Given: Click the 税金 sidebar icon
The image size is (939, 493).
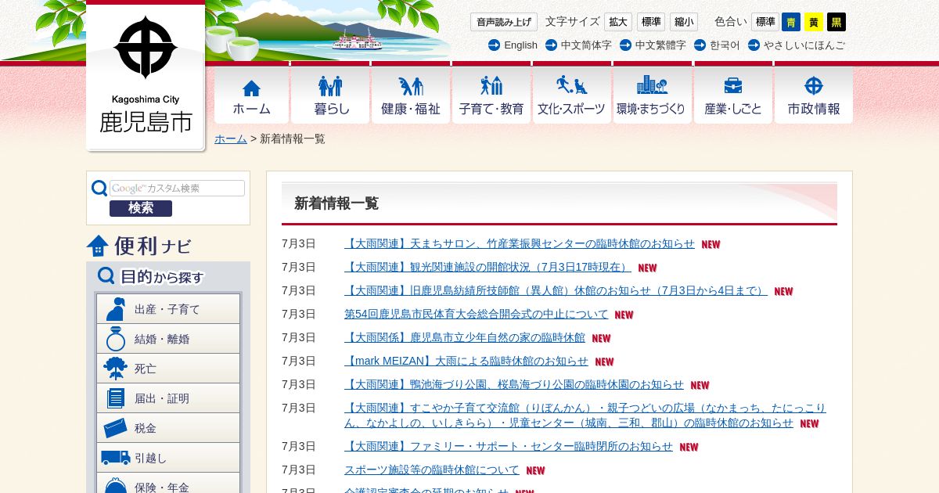Looking at the screenshot, I should [116, 428].
